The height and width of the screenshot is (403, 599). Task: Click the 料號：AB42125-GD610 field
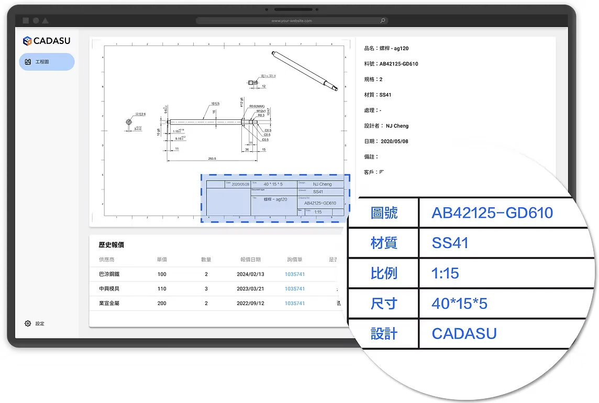391,64
